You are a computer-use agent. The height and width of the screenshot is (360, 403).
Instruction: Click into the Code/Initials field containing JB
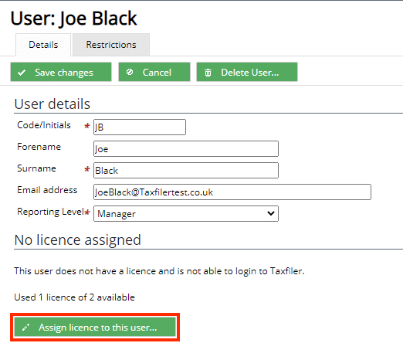click(140, 127)
